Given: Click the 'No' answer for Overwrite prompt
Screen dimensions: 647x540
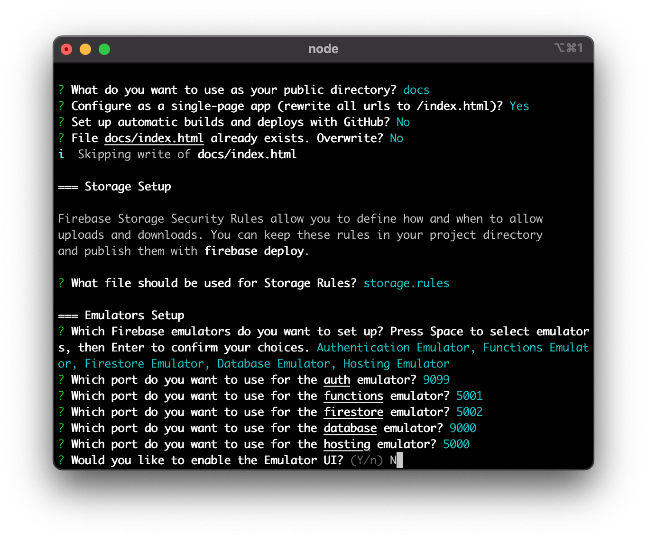Looking at the screenshot, I should pos(397,138).
